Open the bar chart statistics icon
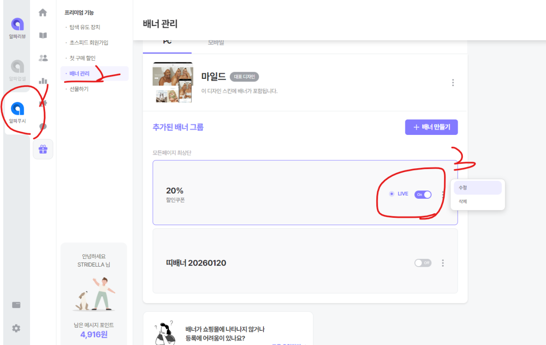Viewport: 546px width, 345px height. 43,81
